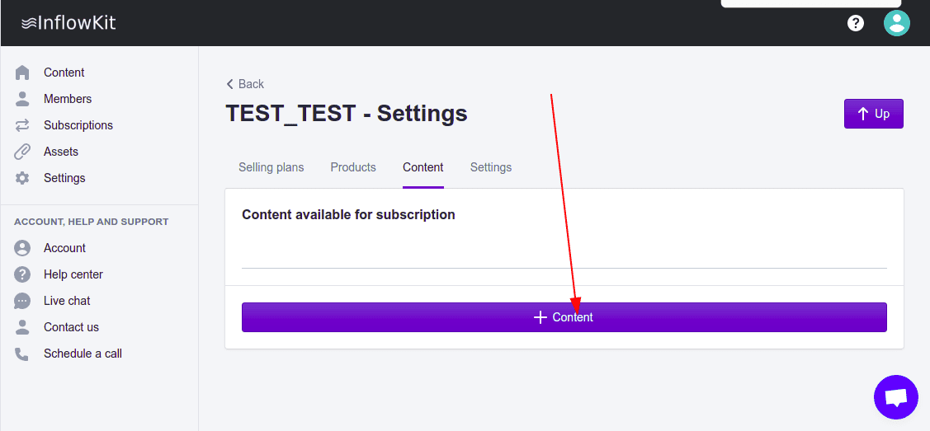Click the Schedule a call phone icon
This screenshot has height=431, width=930.
click(x=22, y=354)
